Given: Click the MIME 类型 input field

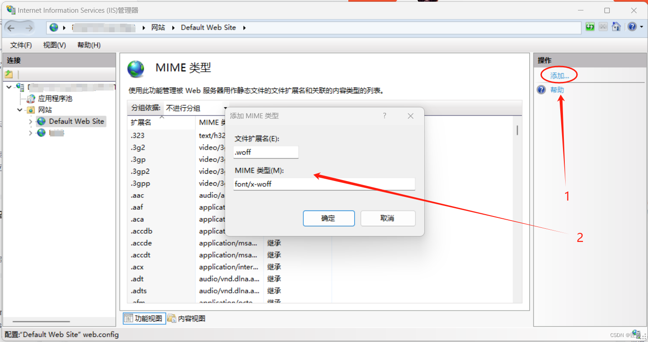Looking at the screenshot, I should point(324,184).
